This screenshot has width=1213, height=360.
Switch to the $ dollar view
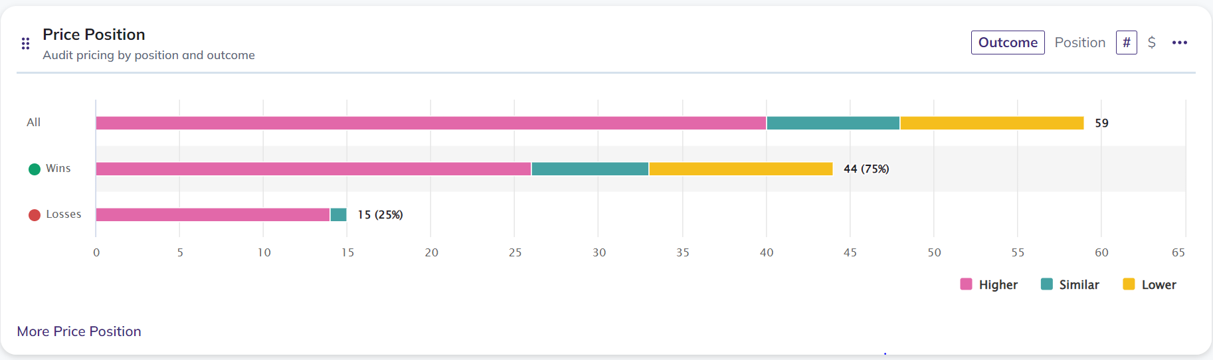pos(1152,43)
